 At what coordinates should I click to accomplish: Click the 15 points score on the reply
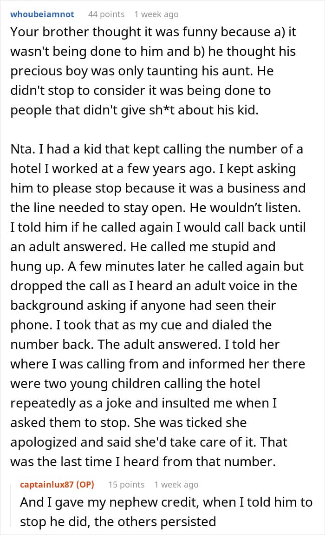tap(126, 484)
